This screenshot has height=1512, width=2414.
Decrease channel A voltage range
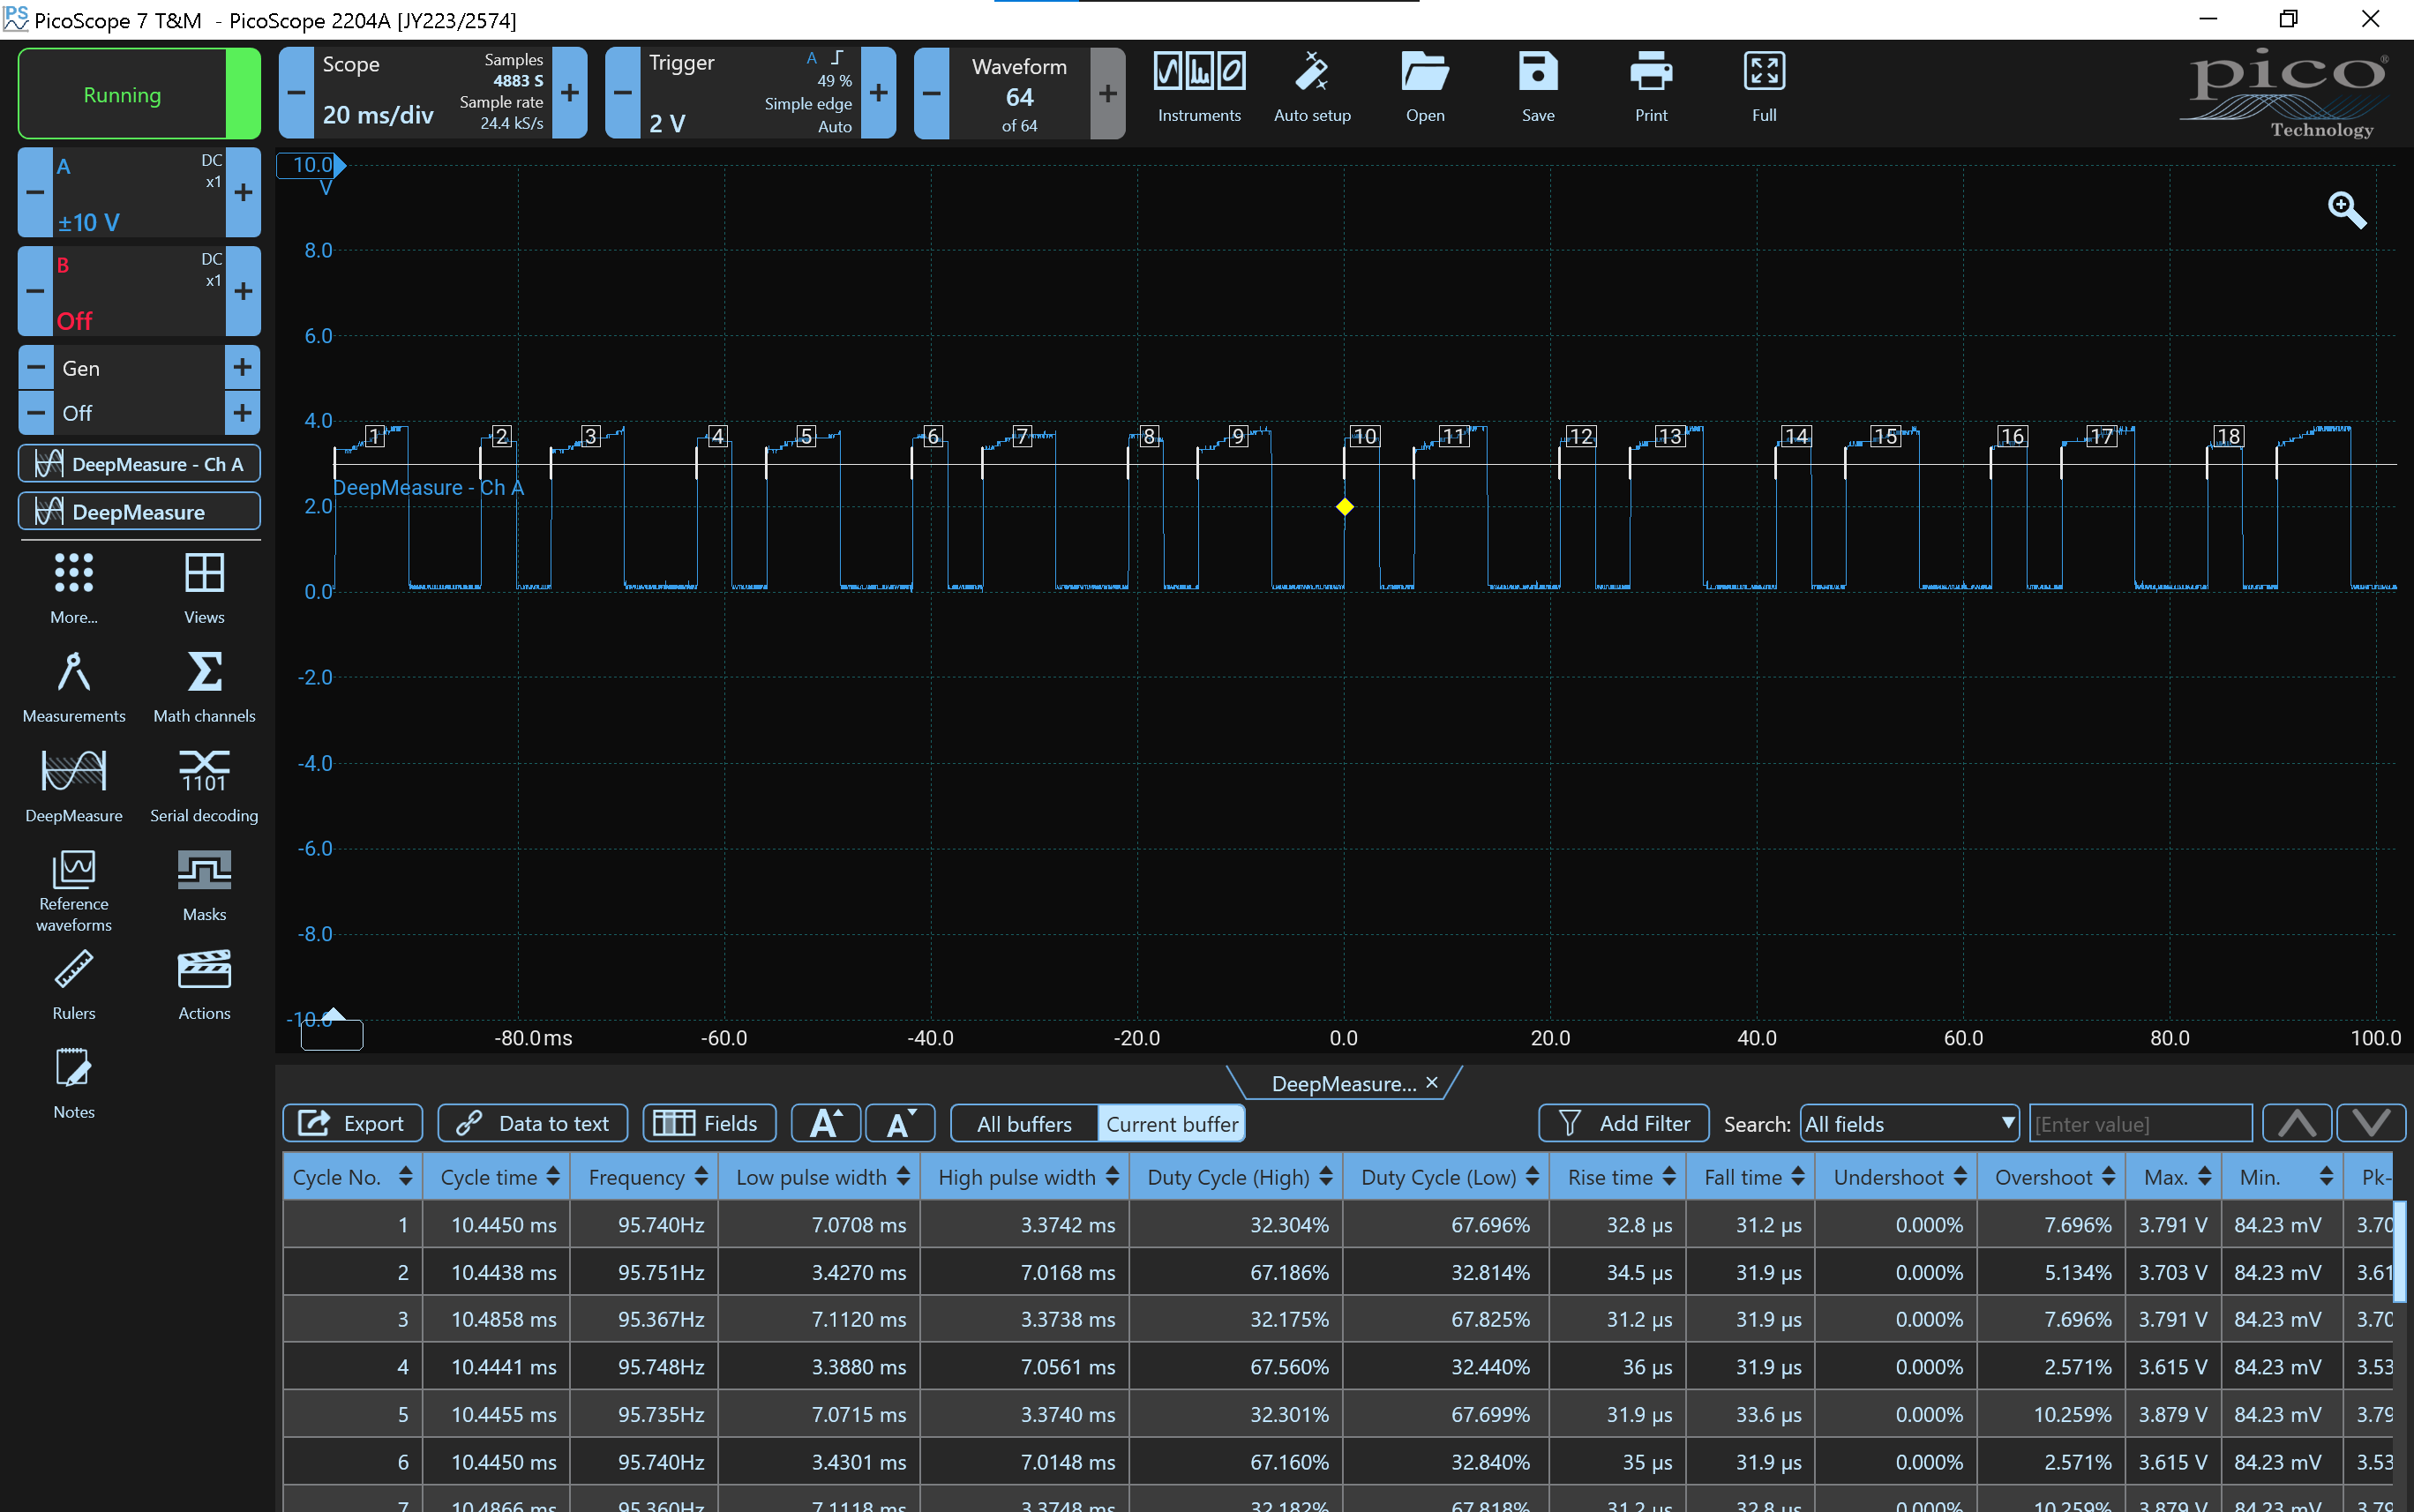tap(35, 193)
